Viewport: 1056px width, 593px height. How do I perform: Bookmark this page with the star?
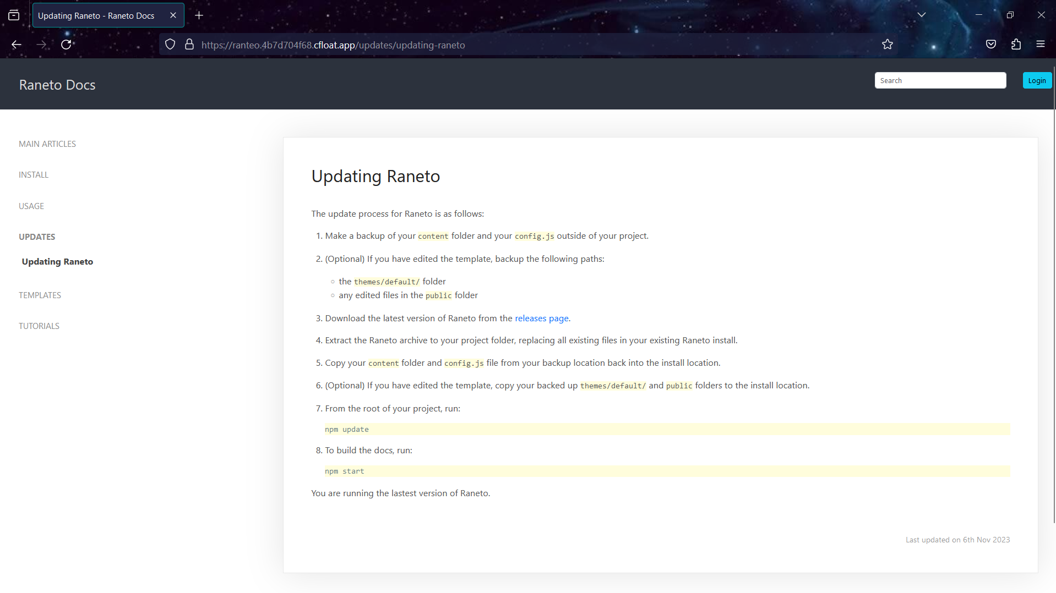pyautogui.click(x=888, y=45)
